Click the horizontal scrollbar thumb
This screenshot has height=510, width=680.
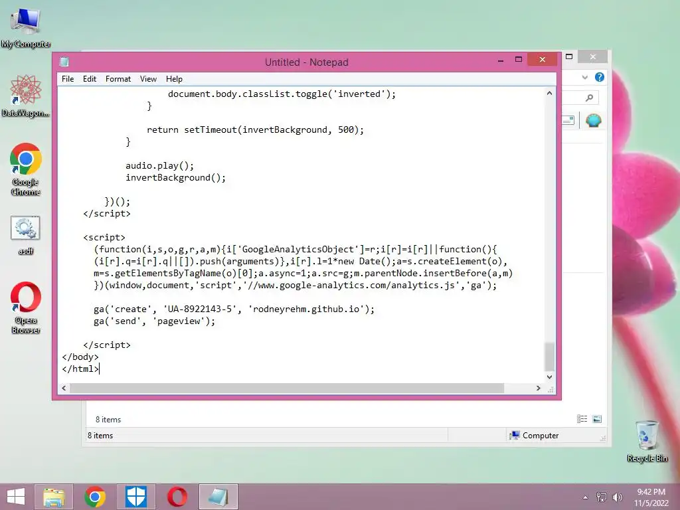pos(287,388)
